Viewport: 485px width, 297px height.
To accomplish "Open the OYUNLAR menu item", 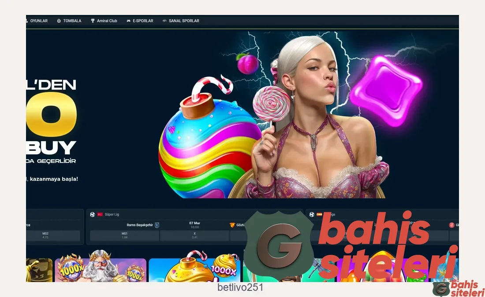I will click(x=38, y=21).
